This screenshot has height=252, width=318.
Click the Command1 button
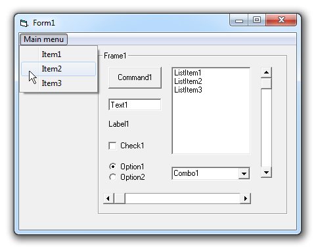tap(135, 77)
